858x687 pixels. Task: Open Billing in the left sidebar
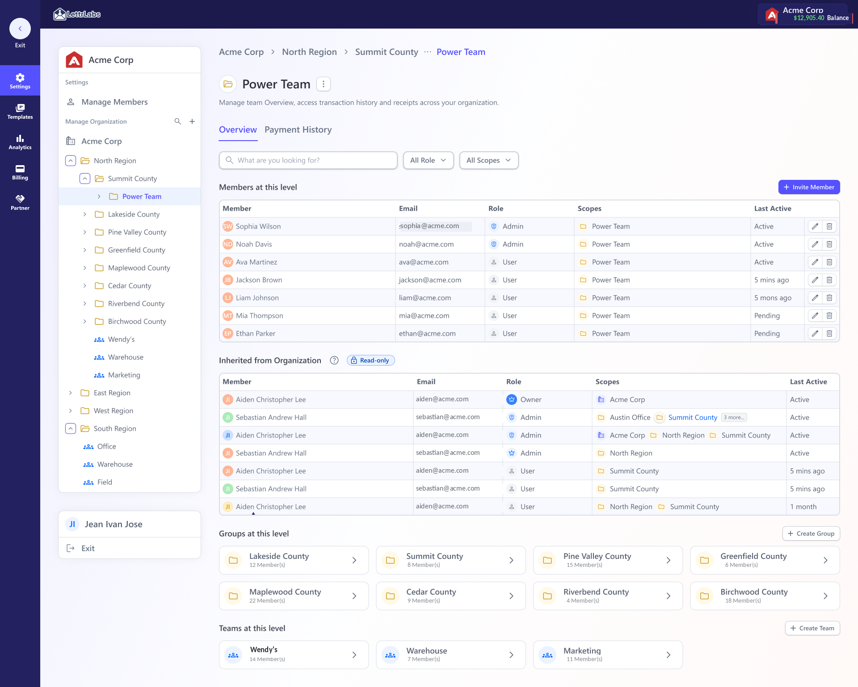pyautogui.click(x=20, y=172)
